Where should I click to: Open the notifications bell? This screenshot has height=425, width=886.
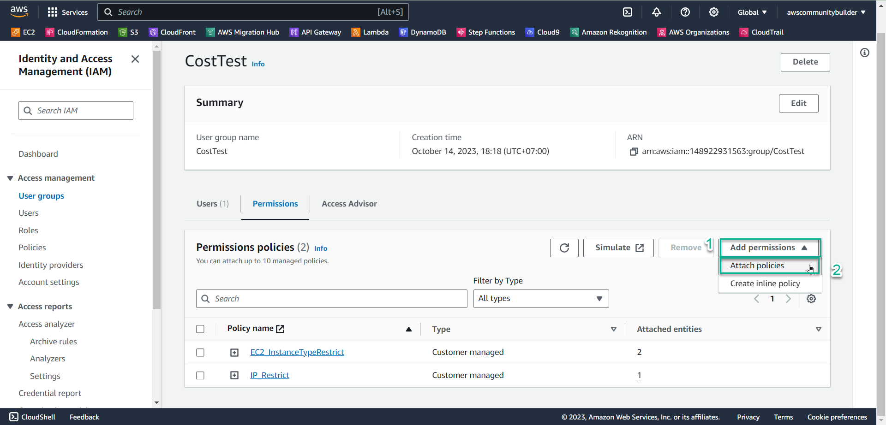(x=656, y=12)
